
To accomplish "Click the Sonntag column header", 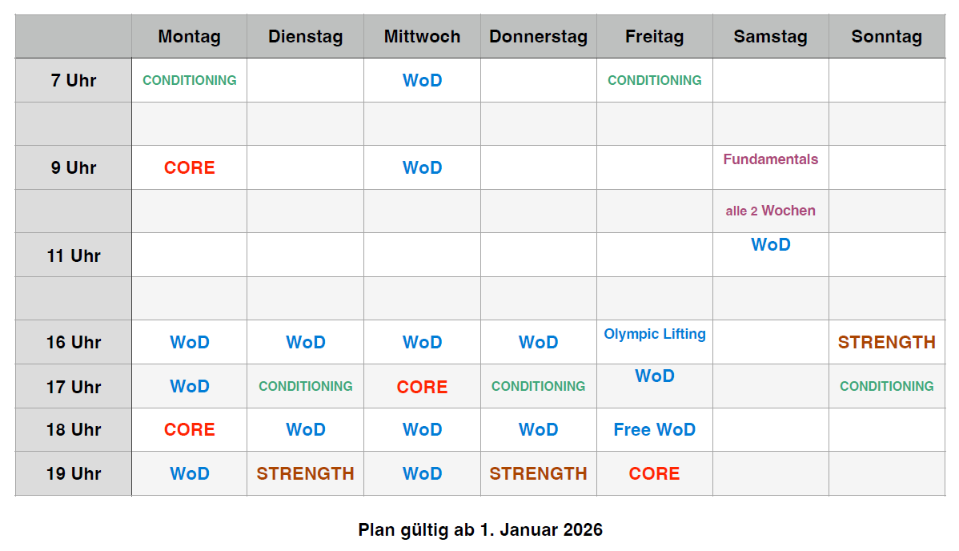I will [886, 36].
